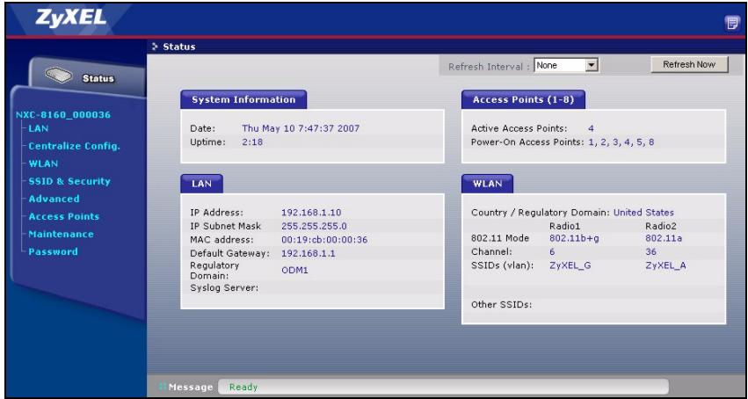Open the Refresh Interval dropdown

coord(566,65)
